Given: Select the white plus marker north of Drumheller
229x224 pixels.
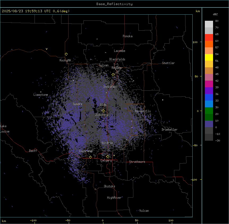Looking at the screenshot, I should click(x=163, y=100).
